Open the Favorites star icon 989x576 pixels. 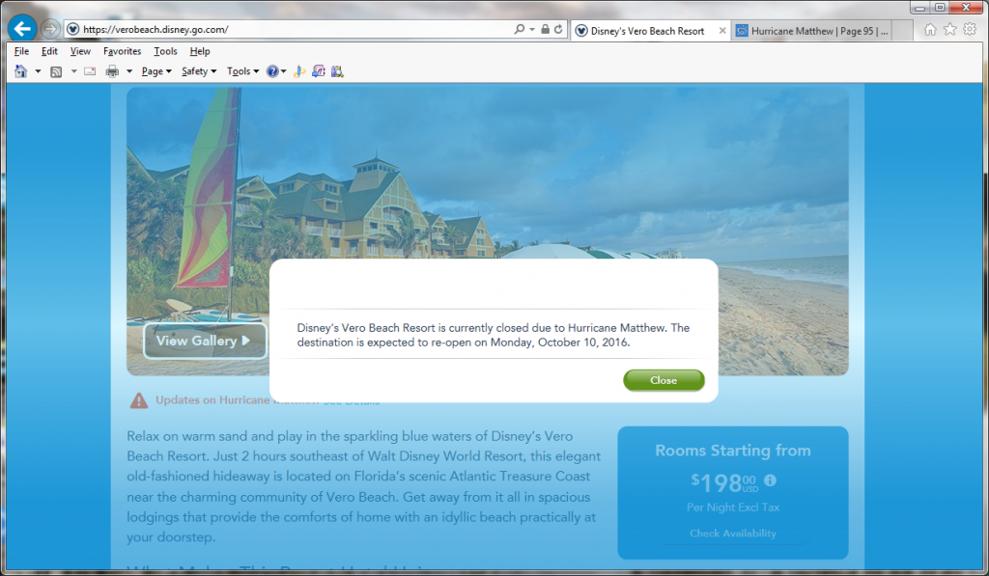[949, 30]
